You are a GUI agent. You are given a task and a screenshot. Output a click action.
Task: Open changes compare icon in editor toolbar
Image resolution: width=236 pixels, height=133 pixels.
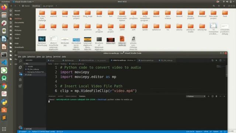pos(212,60)
